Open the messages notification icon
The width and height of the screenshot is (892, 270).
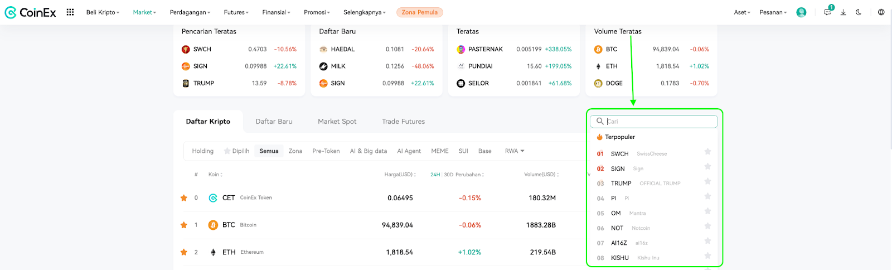828,12
